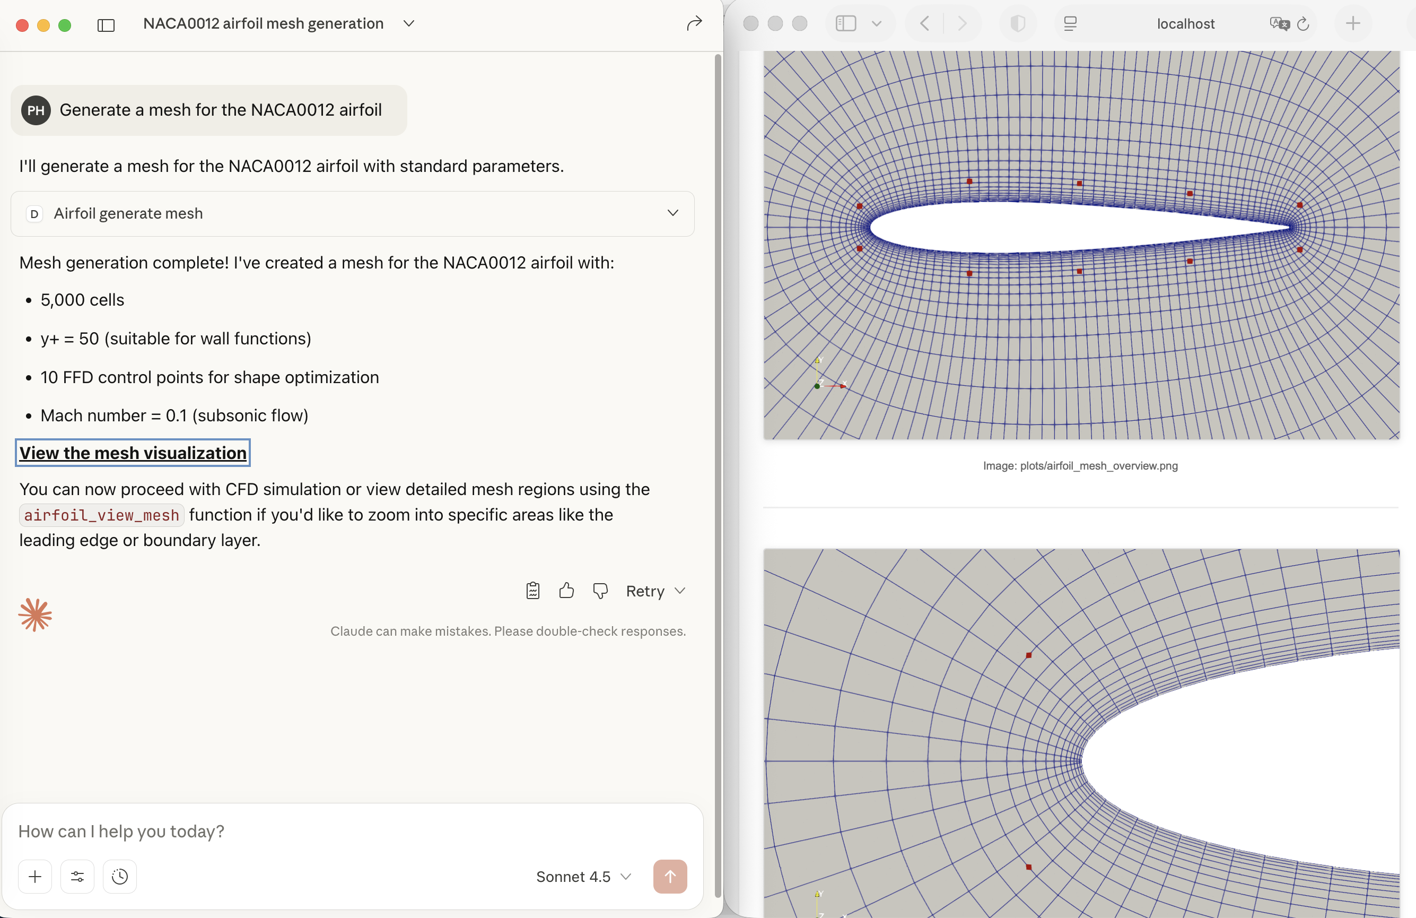Toggle the Claude sidebar panel icon
The height and width of the screenshot is (918, 1416).
point(106,25)
